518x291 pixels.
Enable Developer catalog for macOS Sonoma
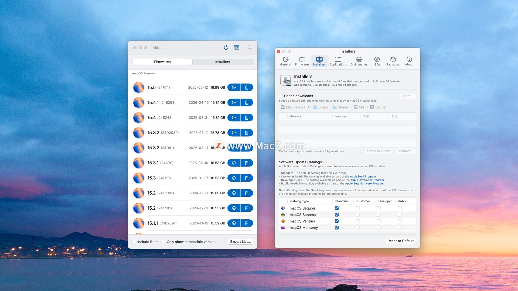(x=379, y=214)
